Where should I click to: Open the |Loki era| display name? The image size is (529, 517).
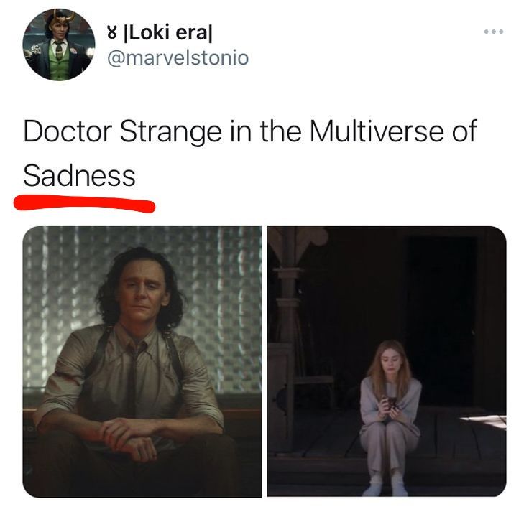(168, 33)
